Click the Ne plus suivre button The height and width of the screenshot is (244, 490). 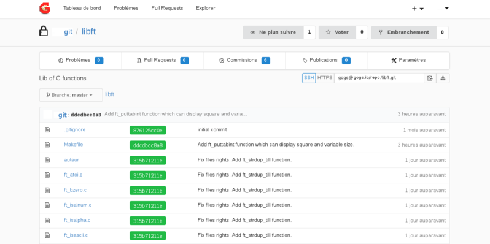point(273,32)
